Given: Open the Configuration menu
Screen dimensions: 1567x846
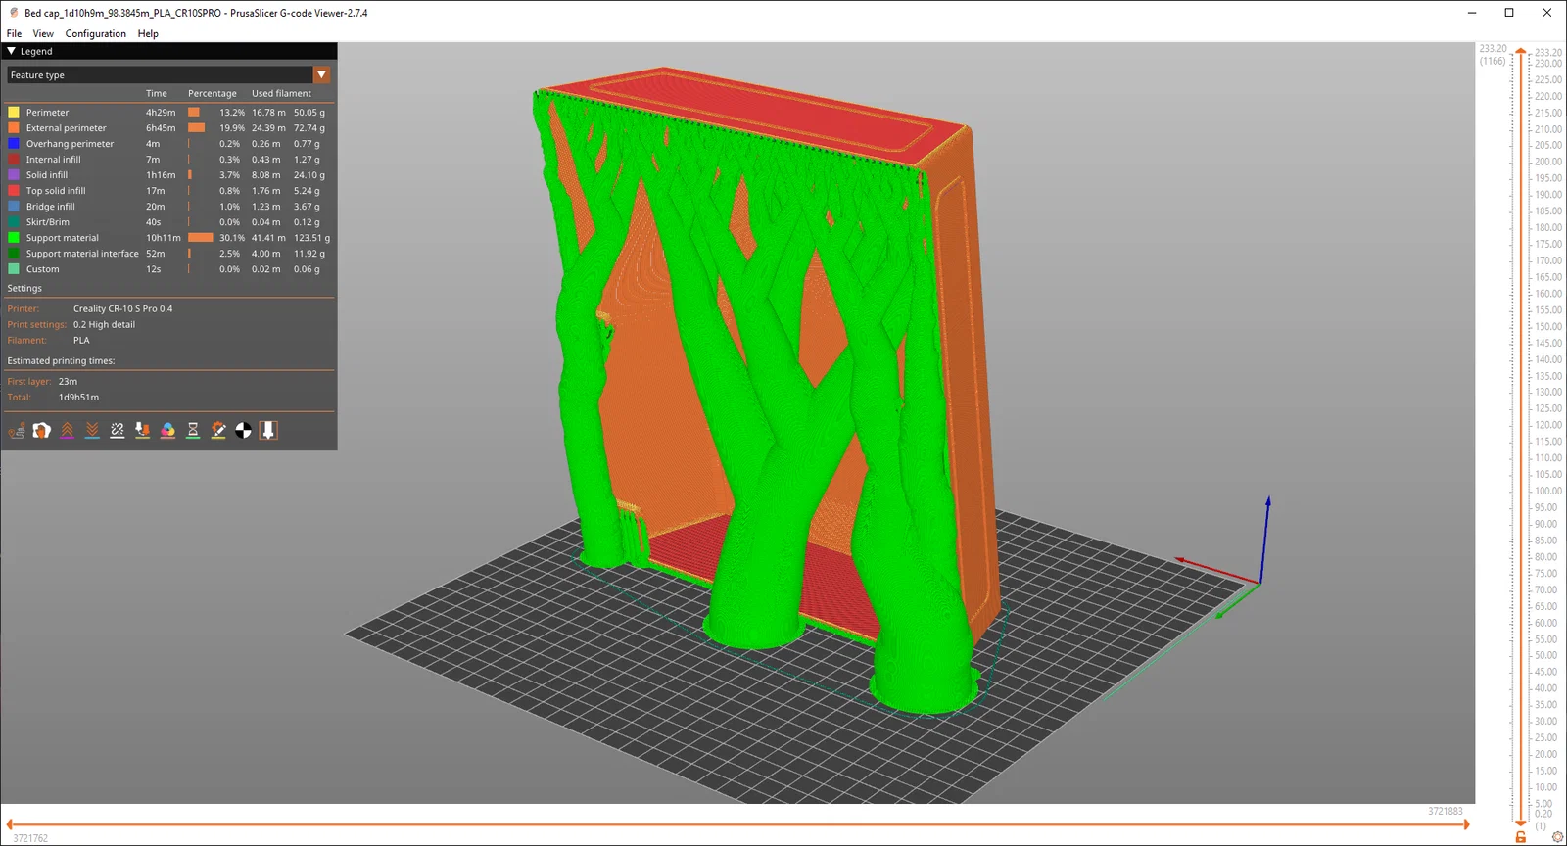Looking at the screenshot, I should pyautogui.click(x=95, y=33).
